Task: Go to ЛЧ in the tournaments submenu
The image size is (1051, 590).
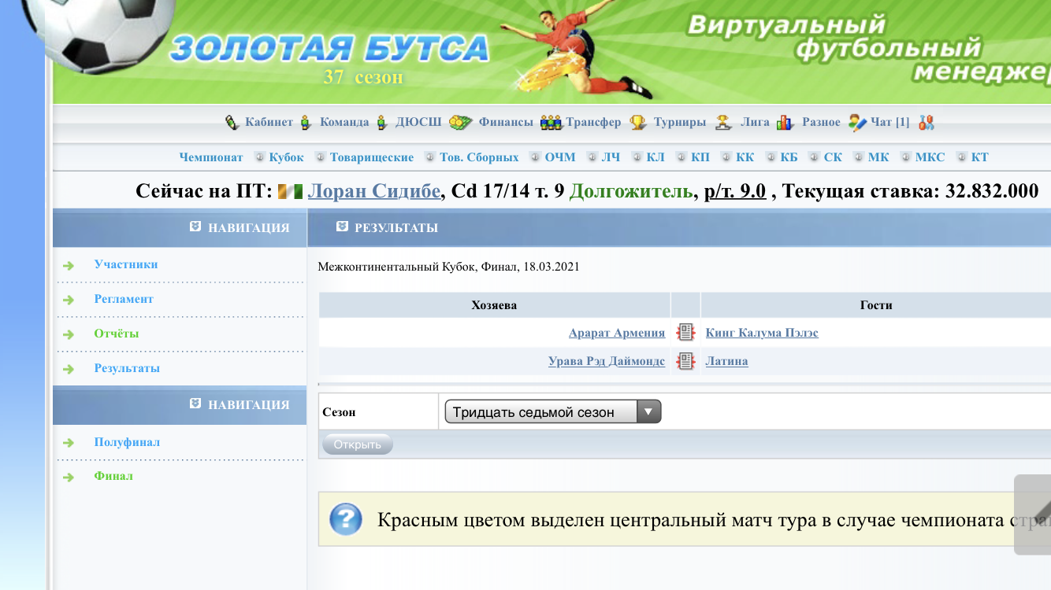Action: point(611,157)
